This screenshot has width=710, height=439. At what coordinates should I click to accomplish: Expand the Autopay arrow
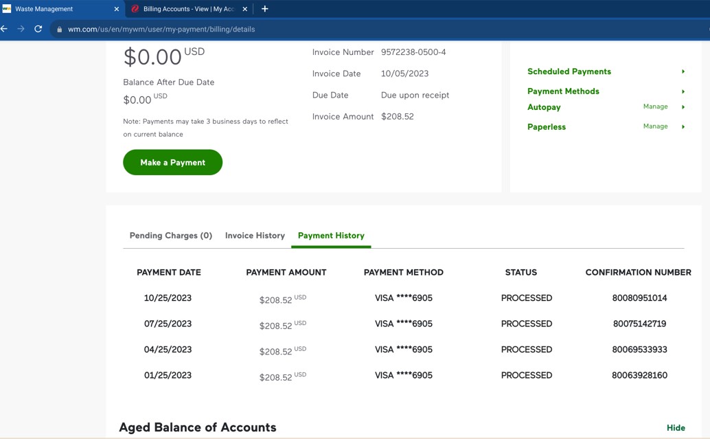[x=683, y=107]
